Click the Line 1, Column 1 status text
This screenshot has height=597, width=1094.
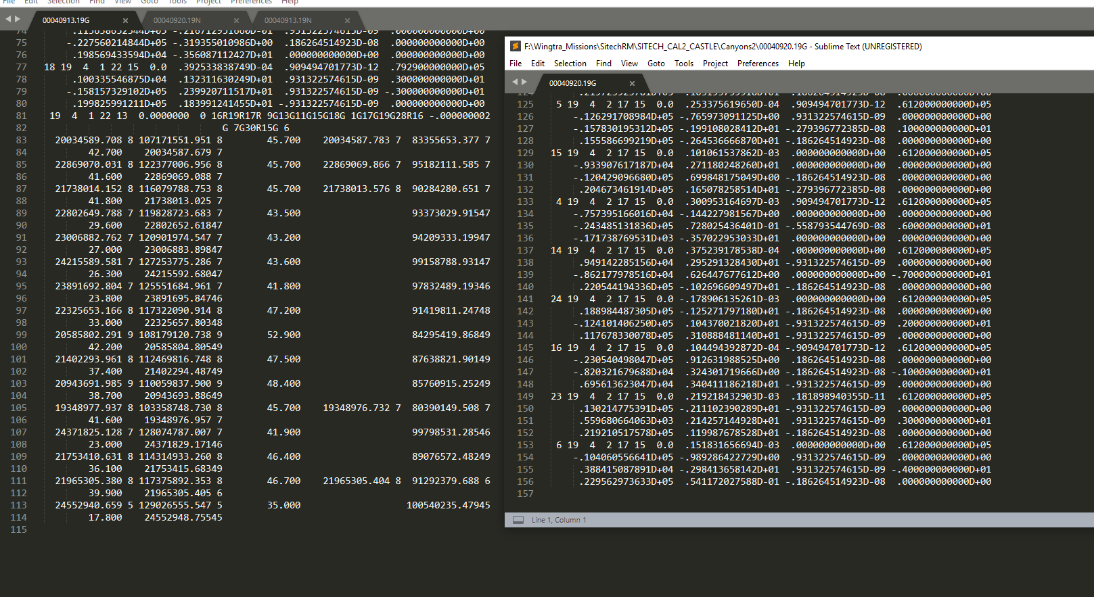(x=559, y=520)
